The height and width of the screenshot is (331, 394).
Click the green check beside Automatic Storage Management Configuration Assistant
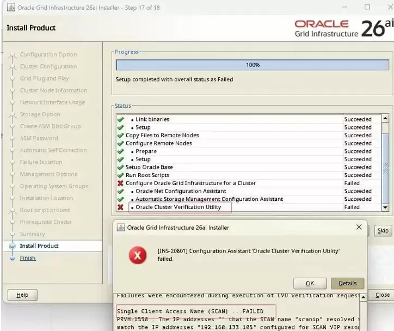[121, 199]
